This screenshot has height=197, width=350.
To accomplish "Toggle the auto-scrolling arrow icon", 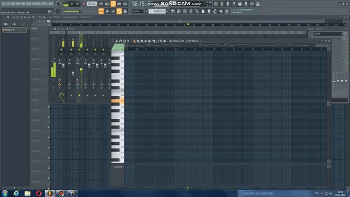I will coord(107,11).
